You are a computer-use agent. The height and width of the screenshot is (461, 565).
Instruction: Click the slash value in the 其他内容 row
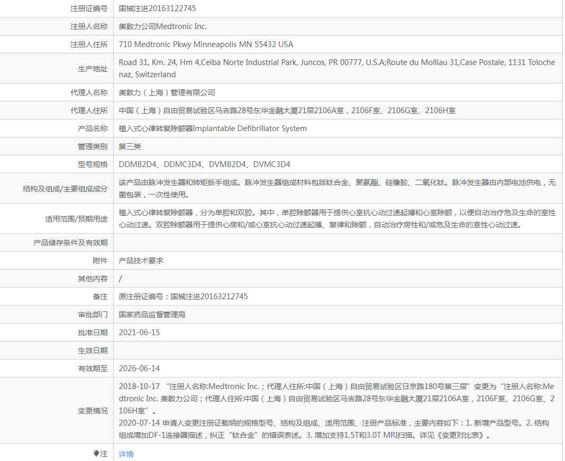point(120,279)
